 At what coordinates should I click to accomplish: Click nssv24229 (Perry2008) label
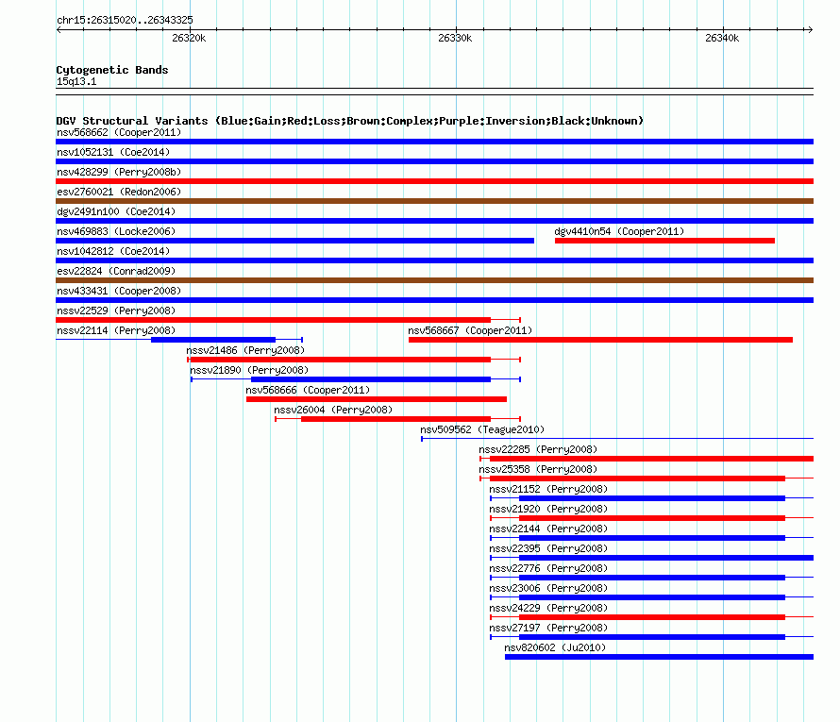click(x=548, y=608)
